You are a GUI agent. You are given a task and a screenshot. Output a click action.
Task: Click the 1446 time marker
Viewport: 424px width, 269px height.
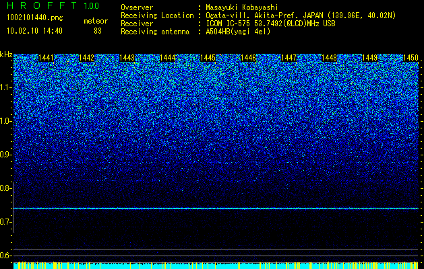point(249,58)
